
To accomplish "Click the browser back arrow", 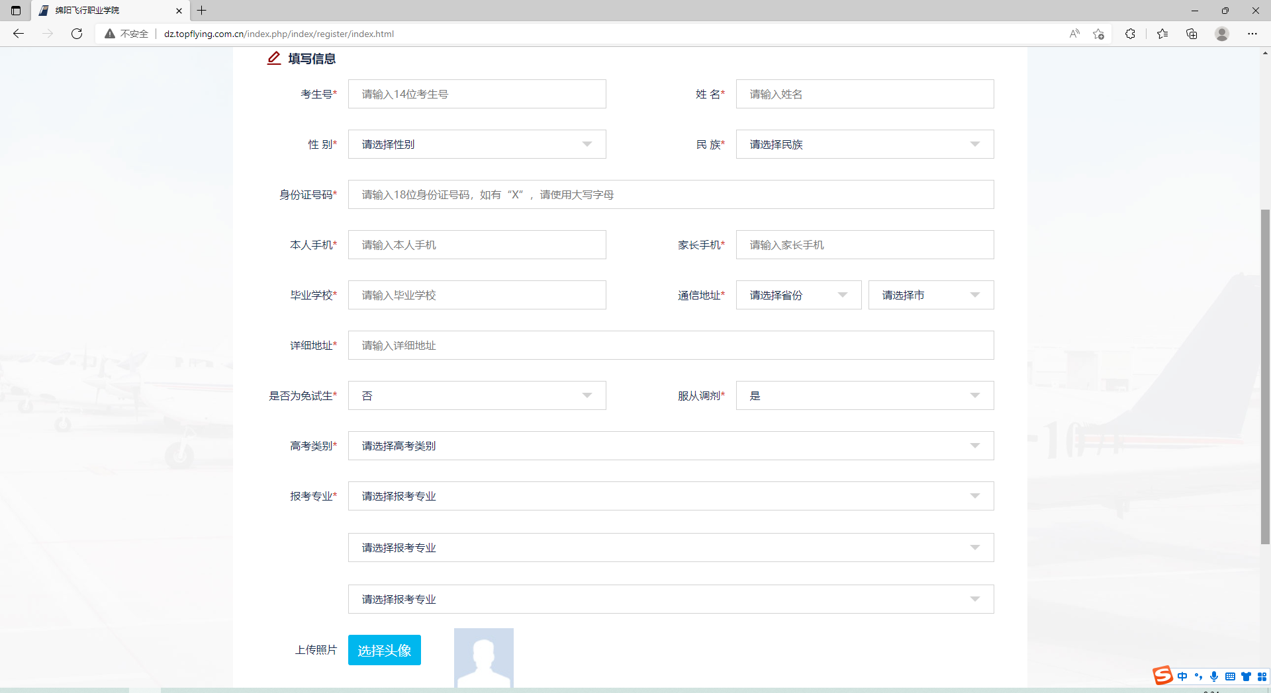I will tap(19, 34).
